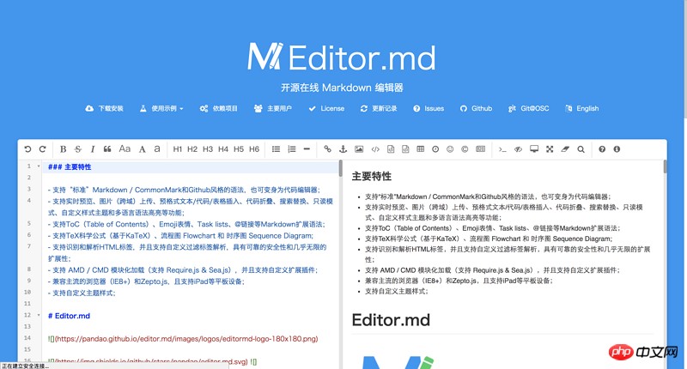Screen dimensions: 687x369
Task: Insert inline code
Action: 375,148
